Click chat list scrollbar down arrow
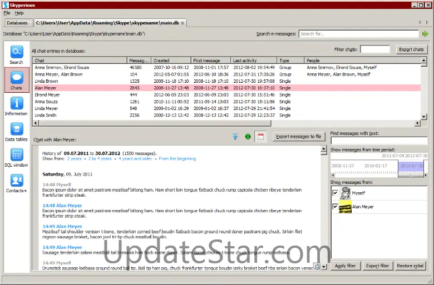 [424, 117]
